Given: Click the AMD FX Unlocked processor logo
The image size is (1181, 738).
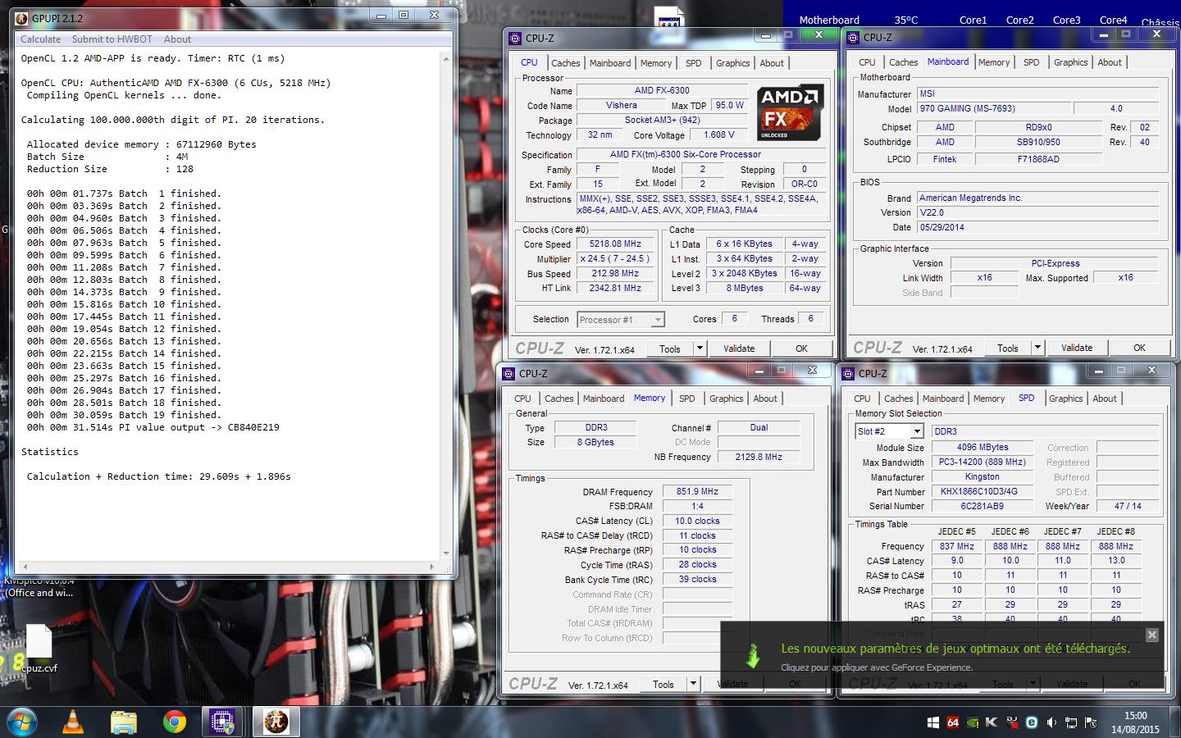Looking at the screenshot, I should 789,112.
